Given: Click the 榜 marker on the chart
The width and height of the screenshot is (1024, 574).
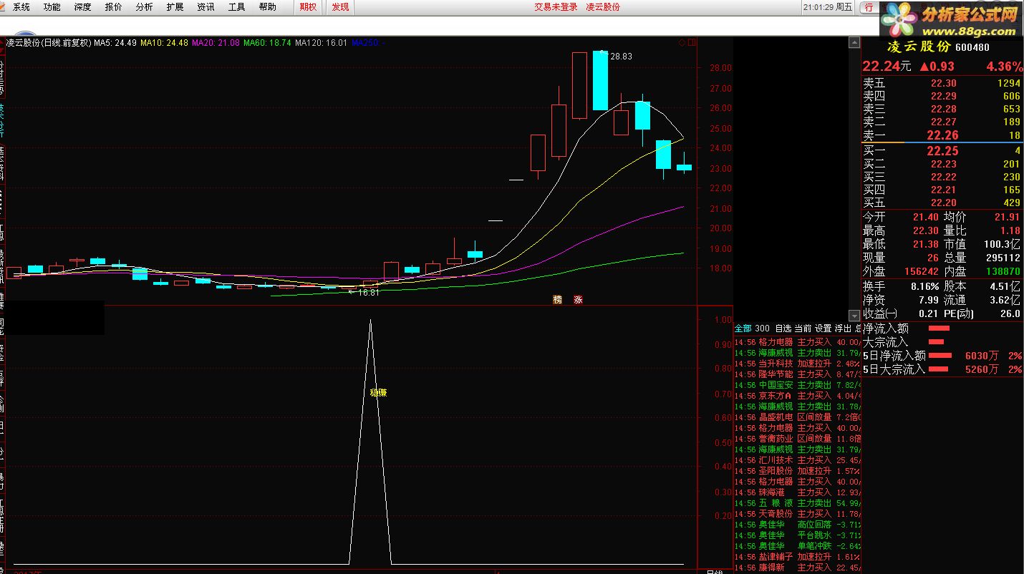Looking at the screenshot, I should (557, 300).
